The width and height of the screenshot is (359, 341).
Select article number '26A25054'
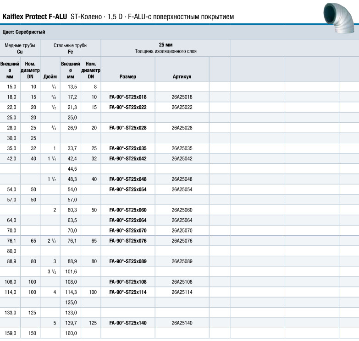(x=182, y=189)
